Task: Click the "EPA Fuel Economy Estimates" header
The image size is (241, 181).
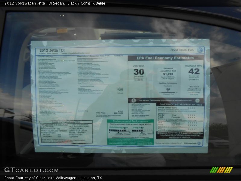Action: click(x=165, y=58)
